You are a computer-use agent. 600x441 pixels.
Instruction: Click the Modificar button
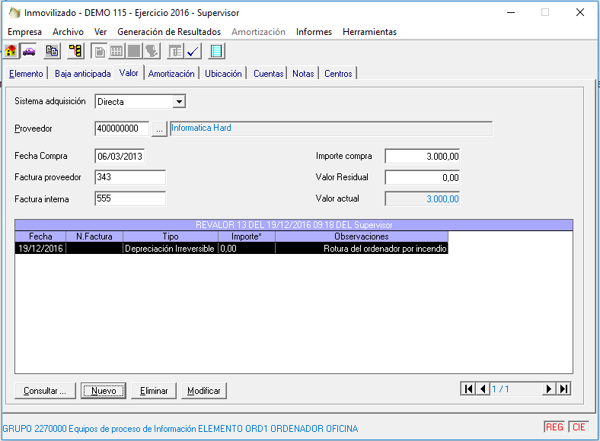point(204,391)
